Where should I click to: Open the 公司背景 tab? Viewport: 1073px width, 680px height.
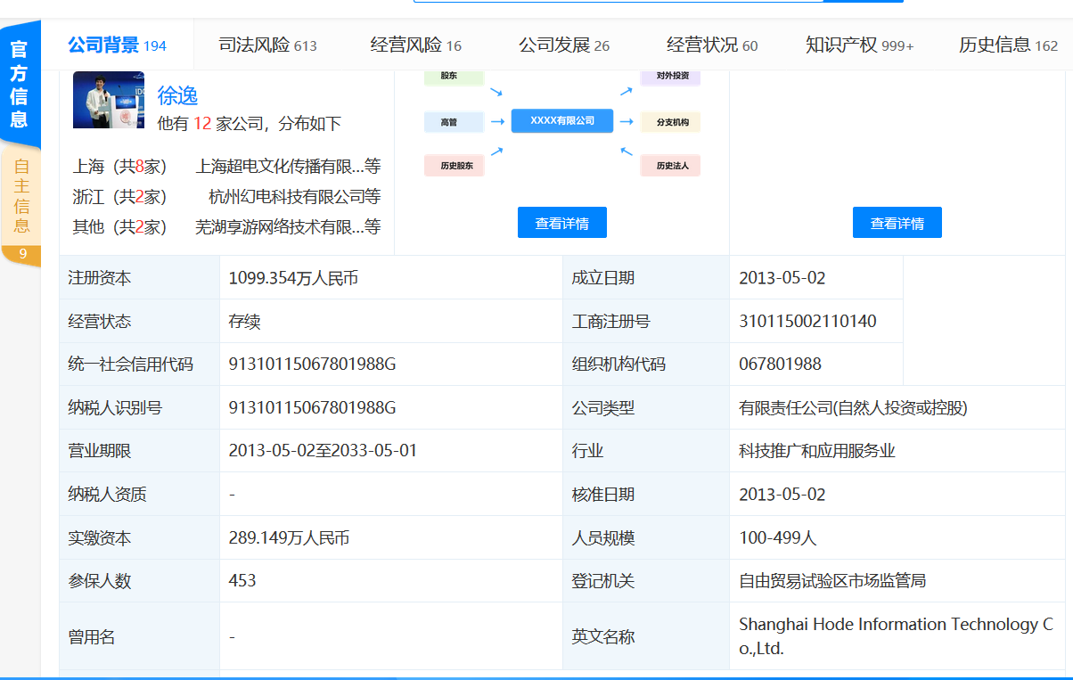click(117, 45)
